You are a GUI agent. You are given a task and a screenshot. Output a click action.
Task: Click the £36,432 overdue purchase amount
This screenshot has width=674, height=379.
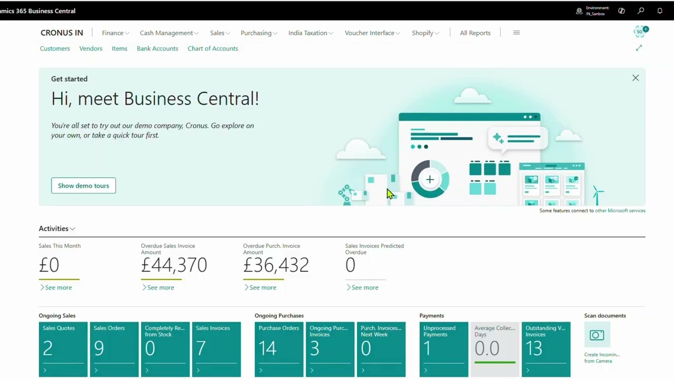pos(276,265)
